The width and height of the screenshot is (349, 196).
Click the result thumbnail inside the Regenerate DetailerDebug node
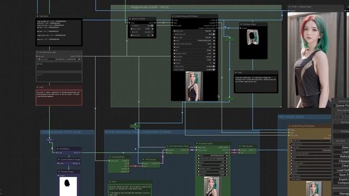click(194, 86)
